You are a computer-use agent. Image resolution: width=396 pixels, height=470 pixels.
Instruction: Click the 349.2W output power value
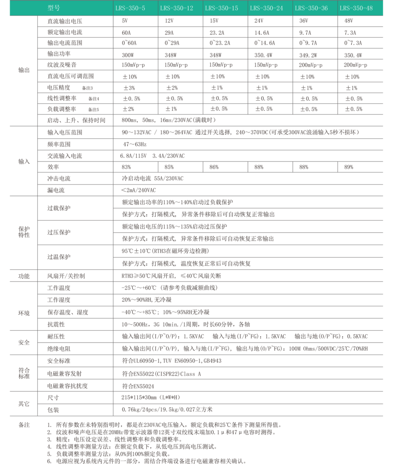(308, 55)
